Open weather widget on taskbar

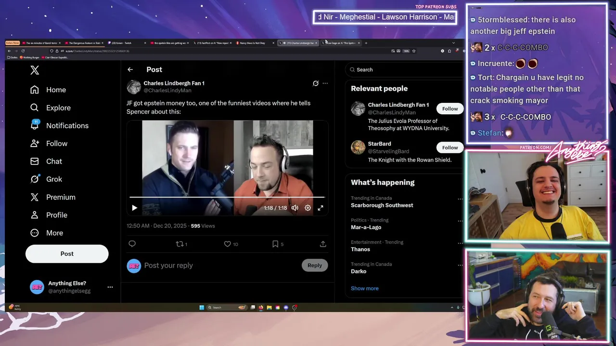click(x=14, y=308)
